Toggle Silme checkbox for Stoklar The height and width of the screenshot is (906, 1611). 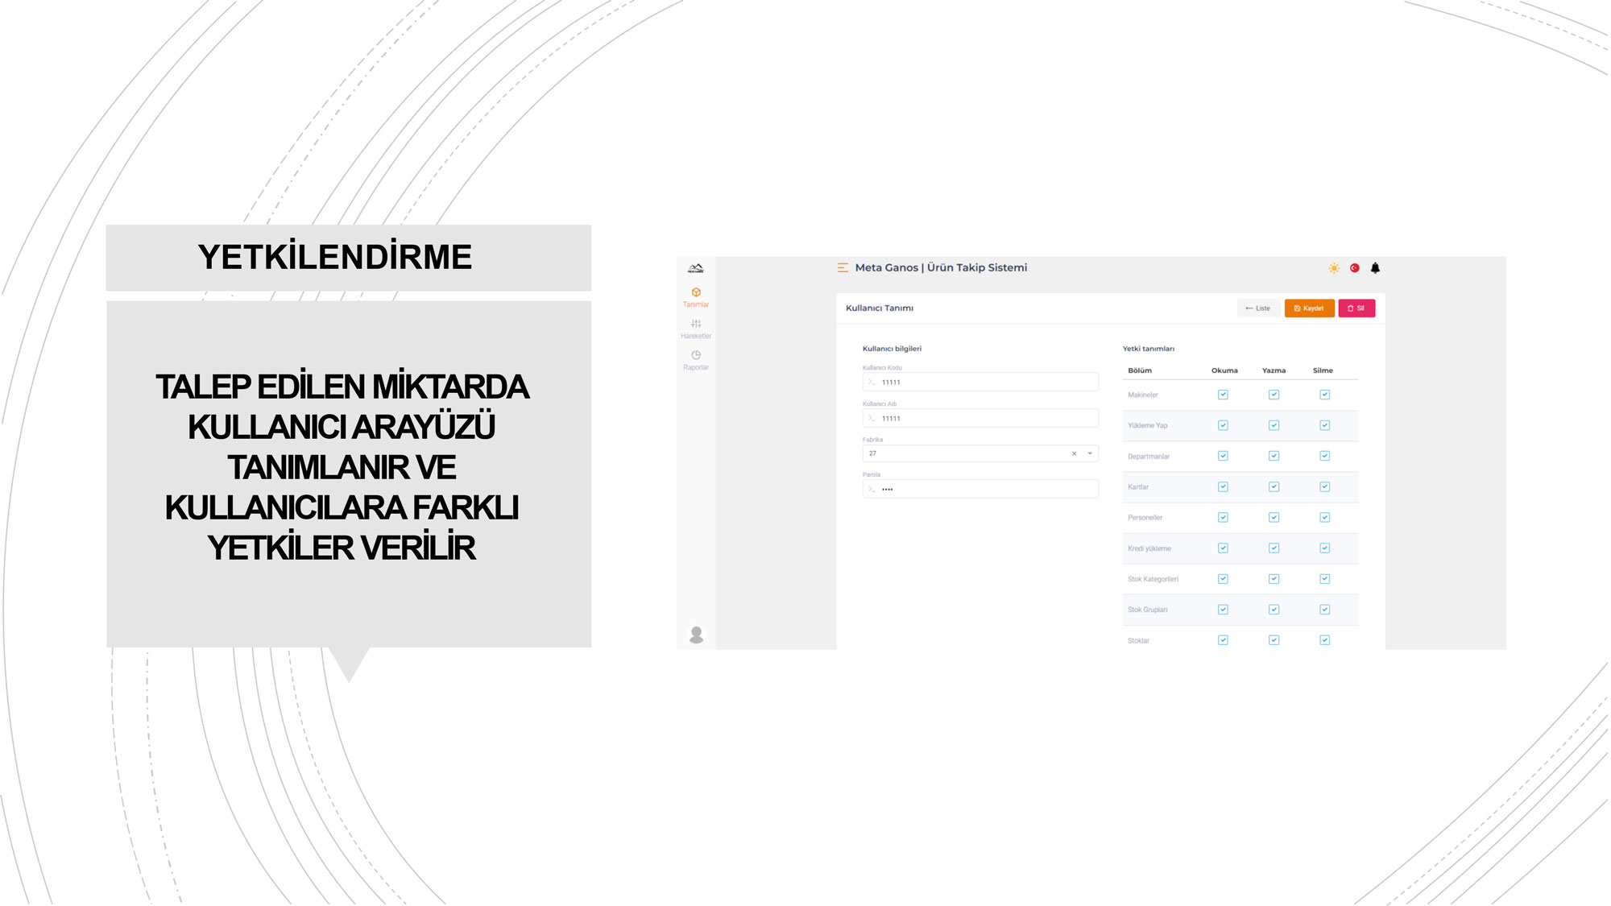(1325, 640)
